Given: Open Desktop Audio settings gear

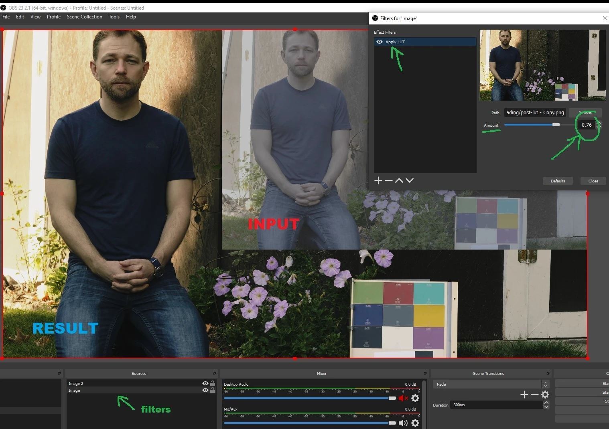Looking at the screenshot, I should pos(415,398).
